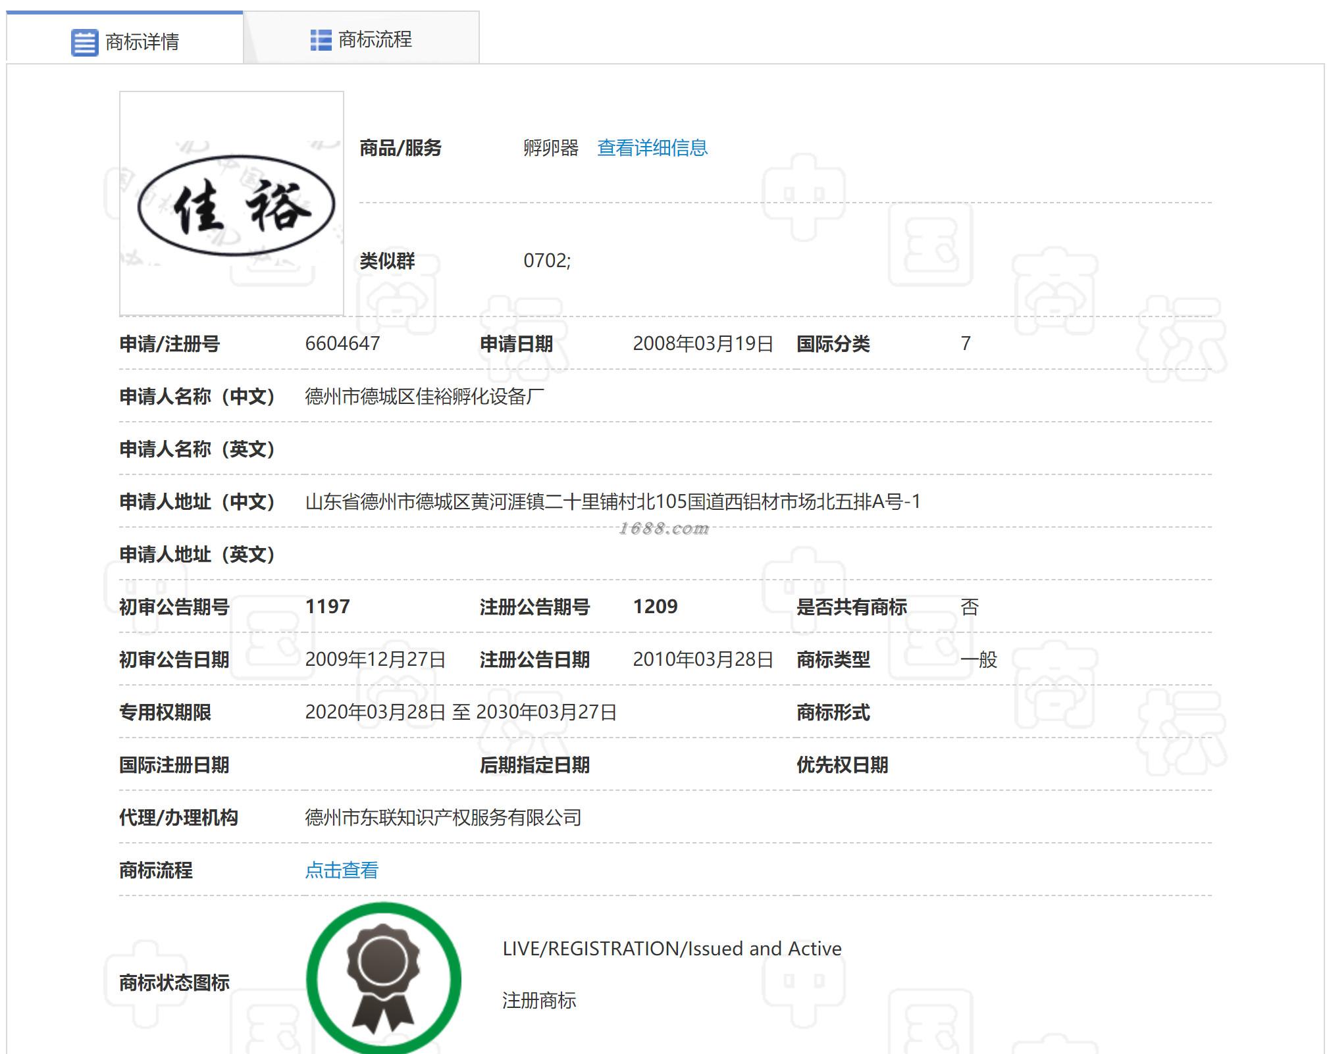Click the 国际分类 label
The image size is (1327, 1054).
[833, 343]
